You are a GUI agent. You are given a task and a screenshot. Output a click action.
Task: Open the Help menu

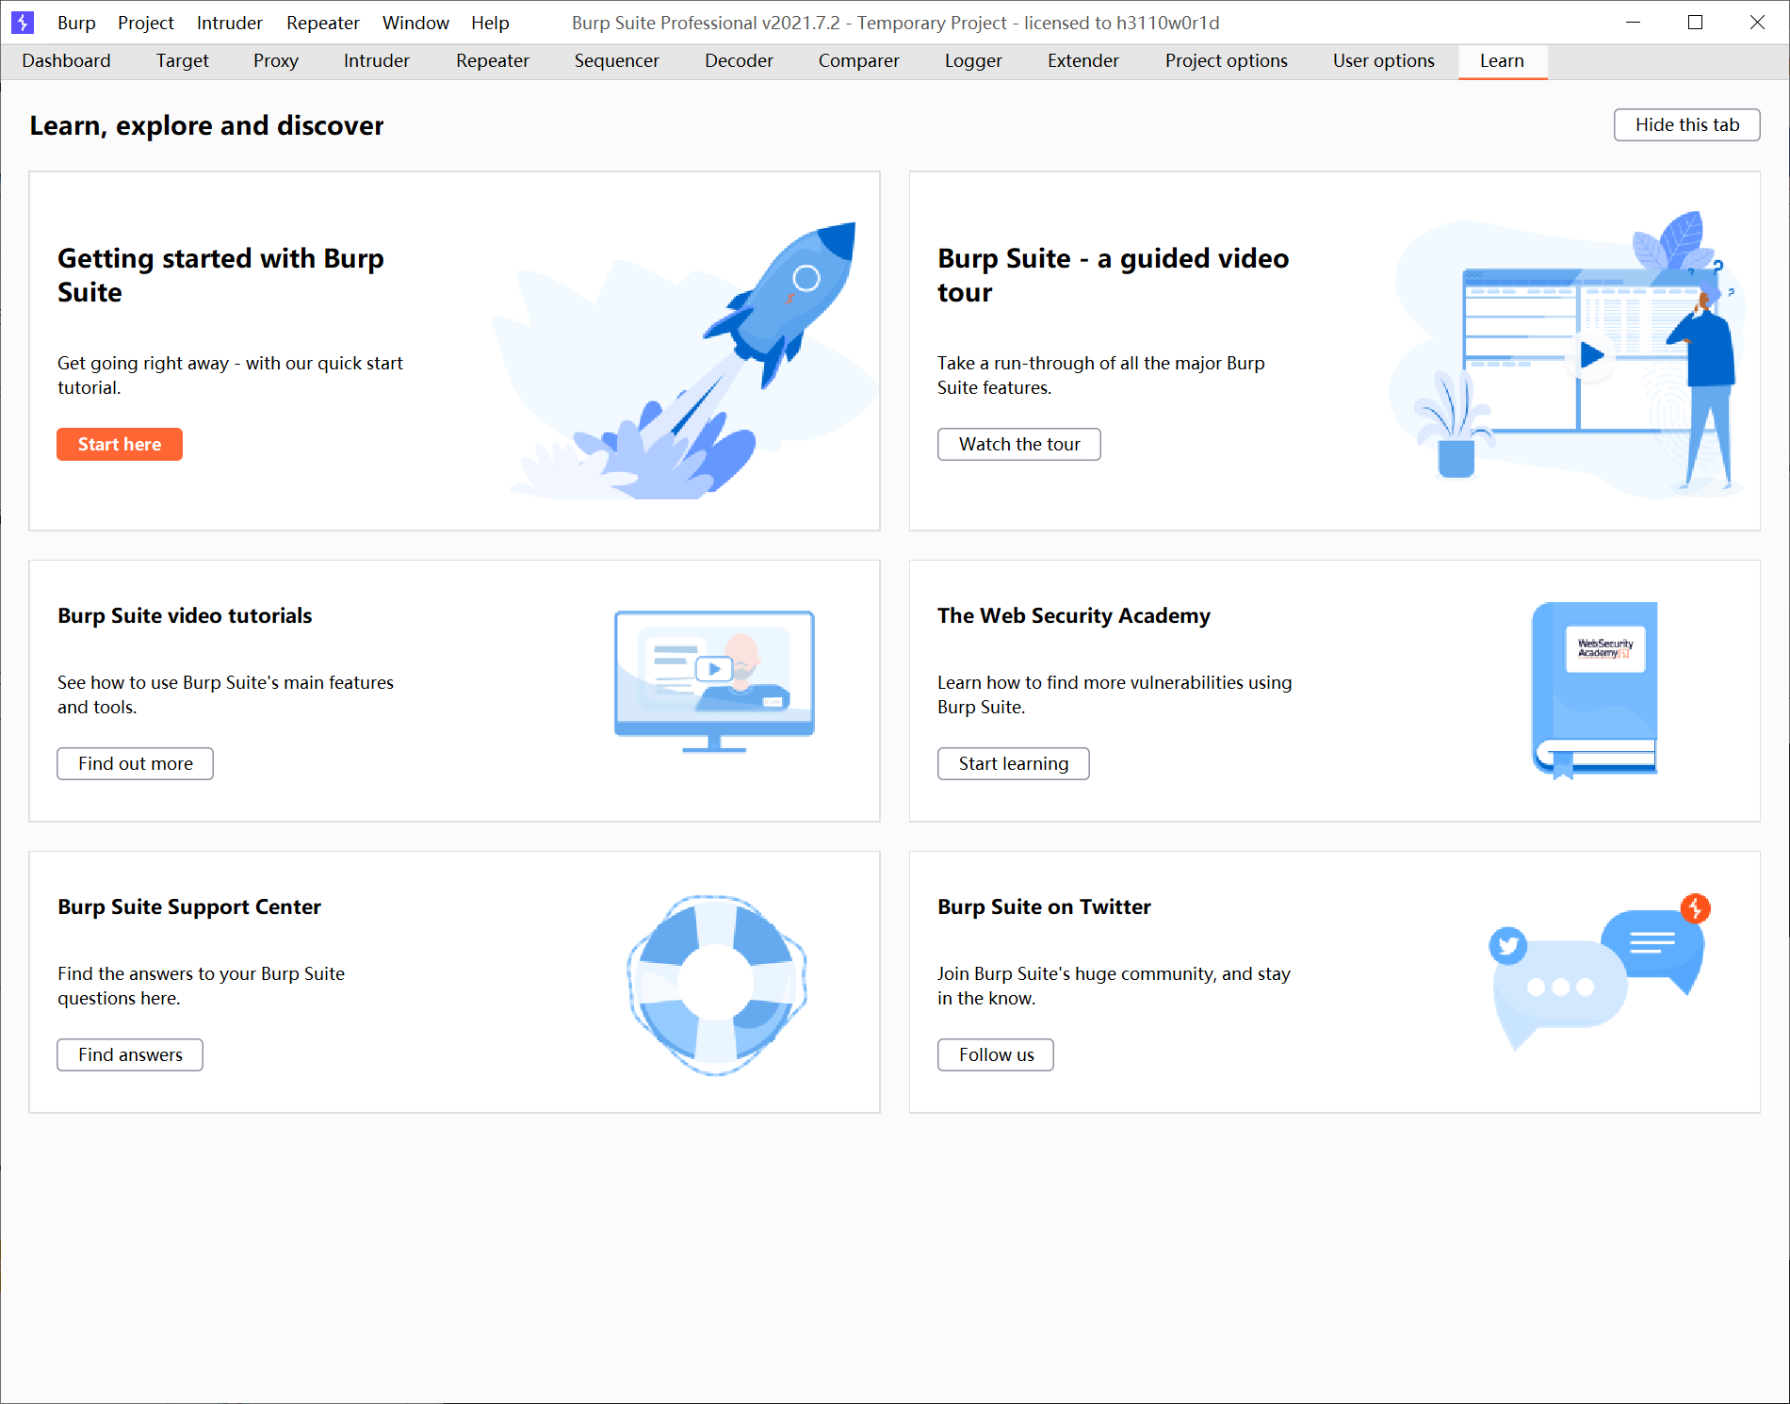490,23
